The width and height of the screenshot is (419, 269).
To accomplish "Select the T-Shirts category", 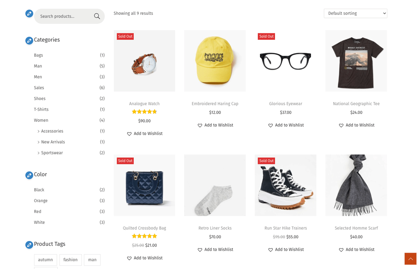I will coord(41,109).
